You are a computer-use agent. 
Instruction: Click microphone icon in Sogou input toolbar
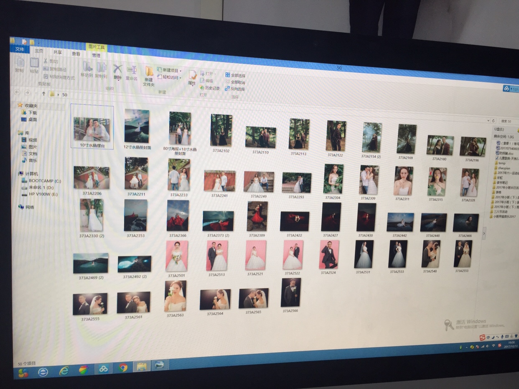(502, 337)
